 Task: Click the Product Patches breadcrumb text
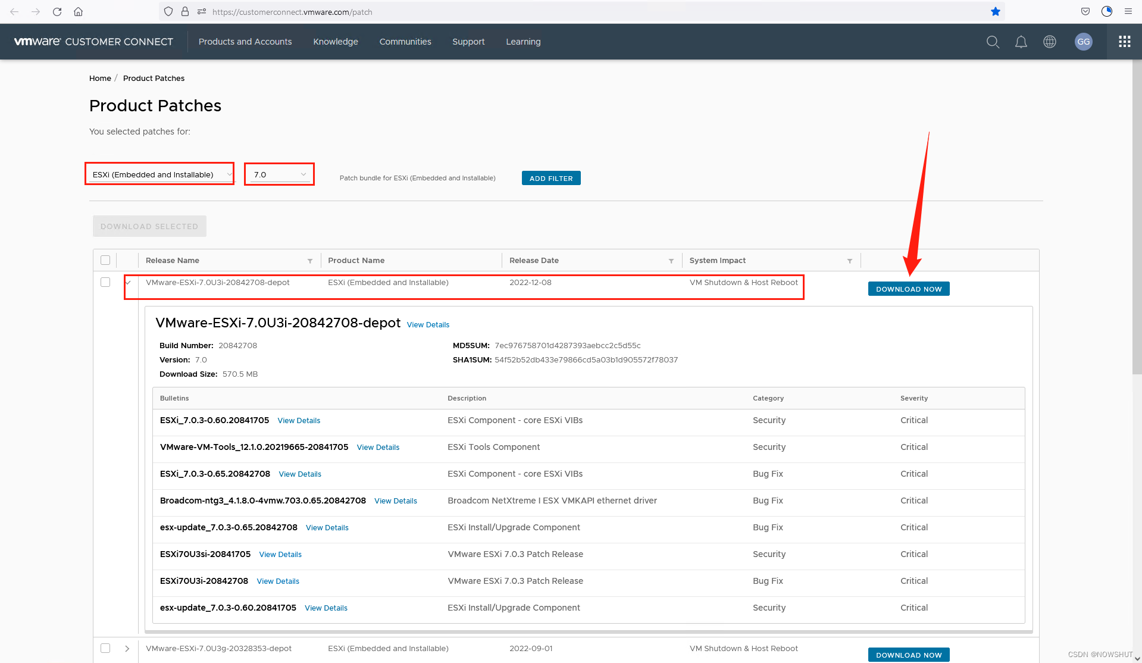tap(154, 79)
